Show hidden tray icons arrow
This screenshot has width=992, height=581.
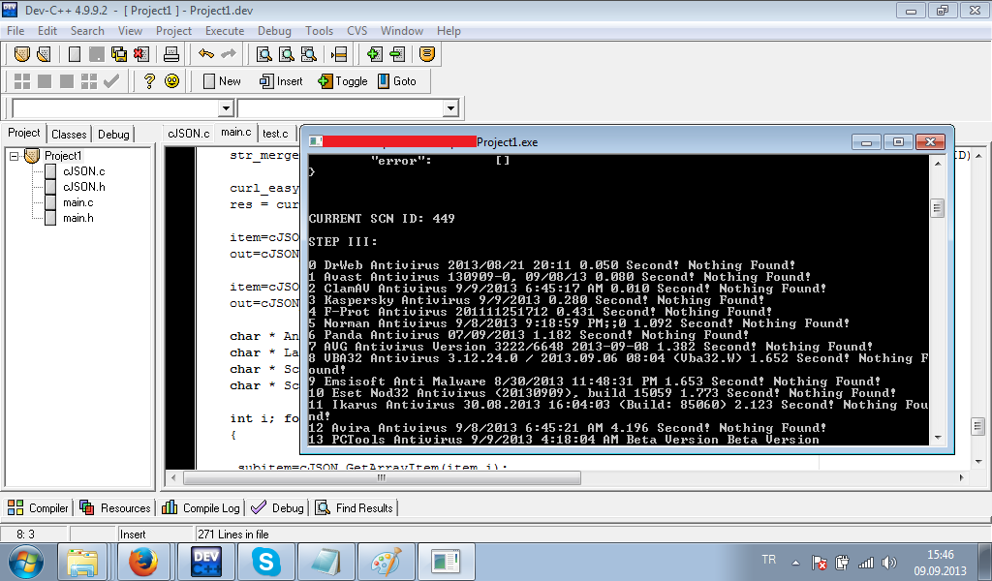[x=796, y=562]
